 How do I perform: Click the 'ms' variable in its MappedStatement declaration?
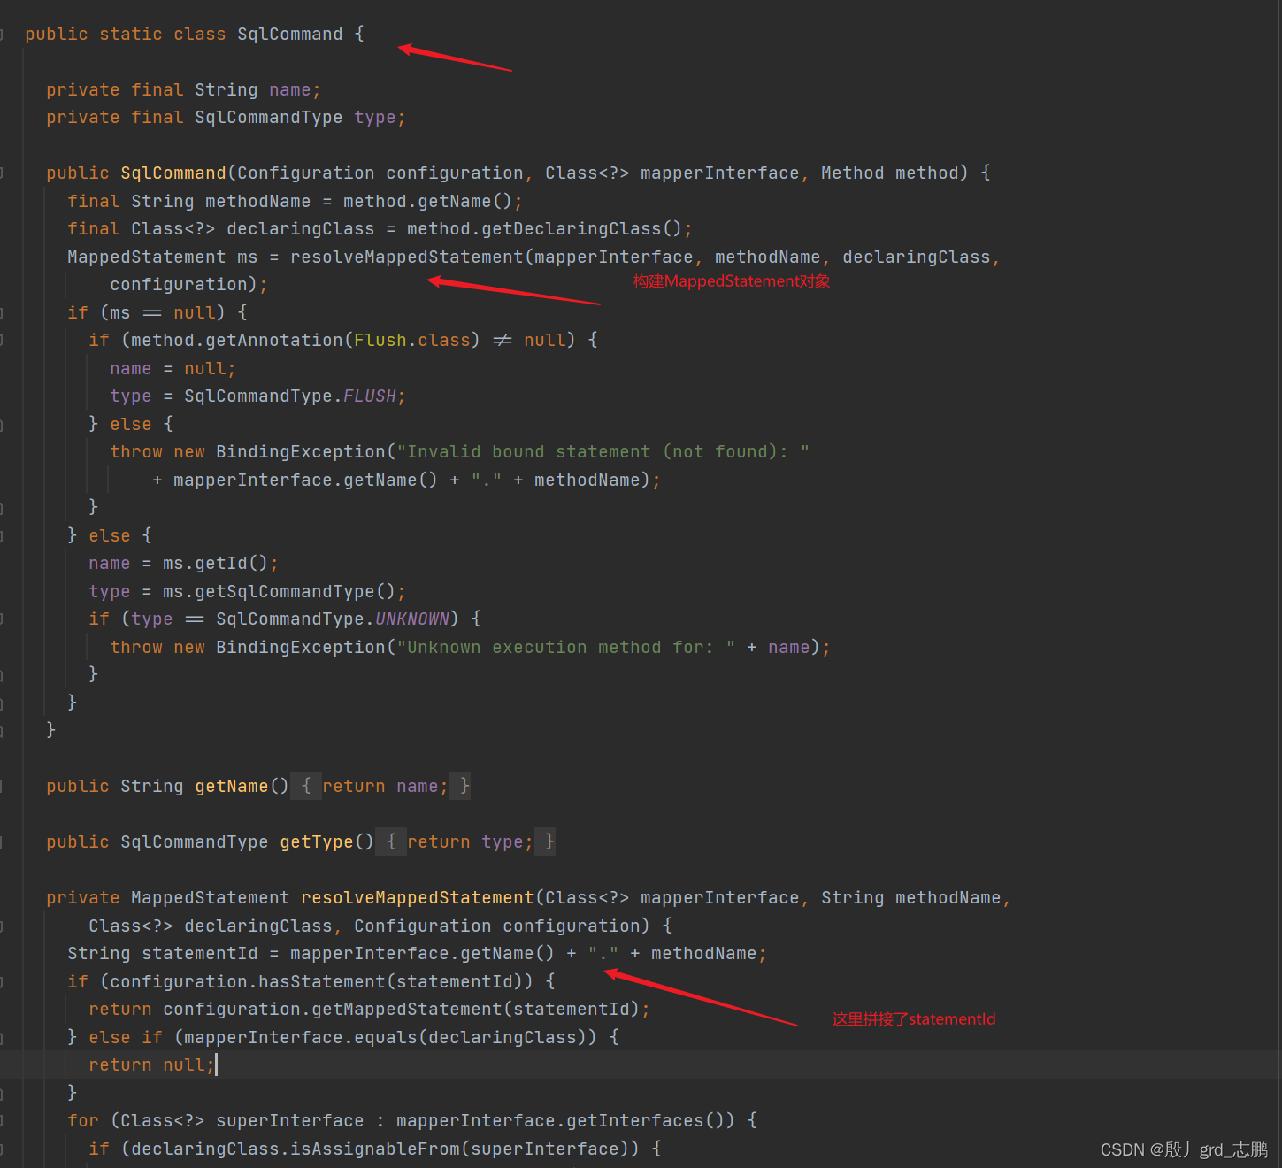[x=247, y=257]
